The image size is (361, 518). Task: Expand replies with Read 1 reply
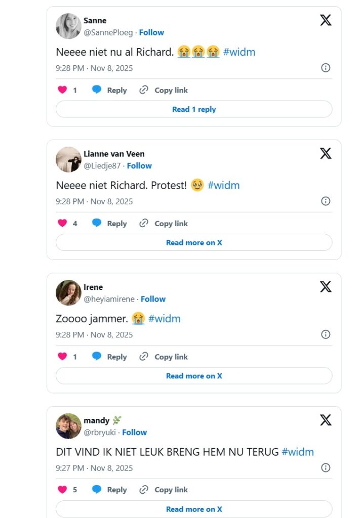click(x=194, y=109)
